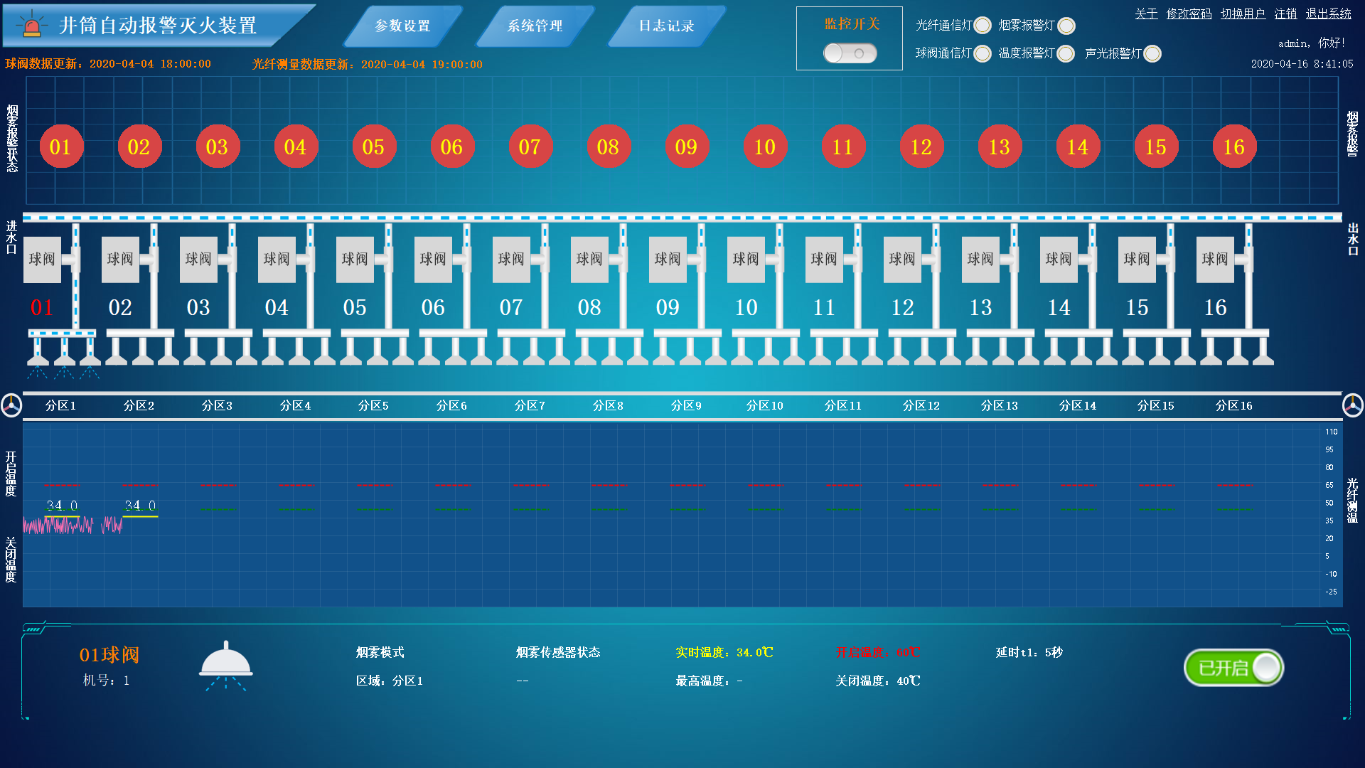Click the right fan icon beside 分区16
1365x768 pixels.
pos(1352,405)
